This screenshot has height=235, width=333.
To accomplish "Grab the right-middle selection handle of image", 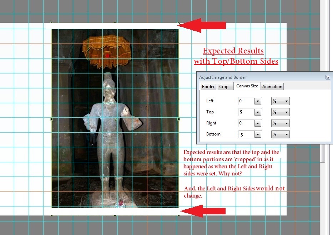I will 178,119.
